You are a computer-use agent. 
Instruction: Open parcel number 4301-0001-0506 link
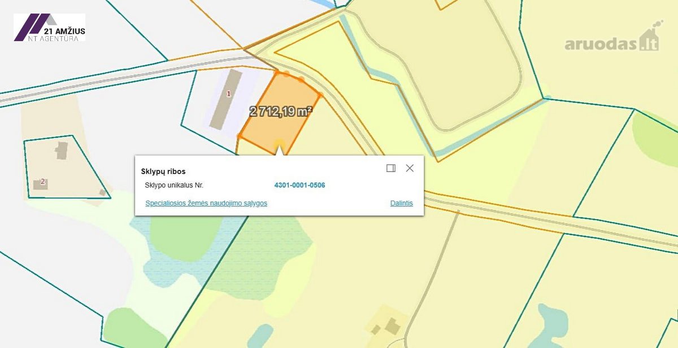(299, 185)
